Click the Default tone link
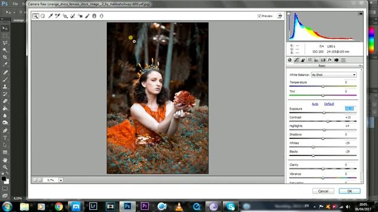Image resolution: width=378 pixels, height=212 pixels. pyautogui.click(x=329, y=104)
